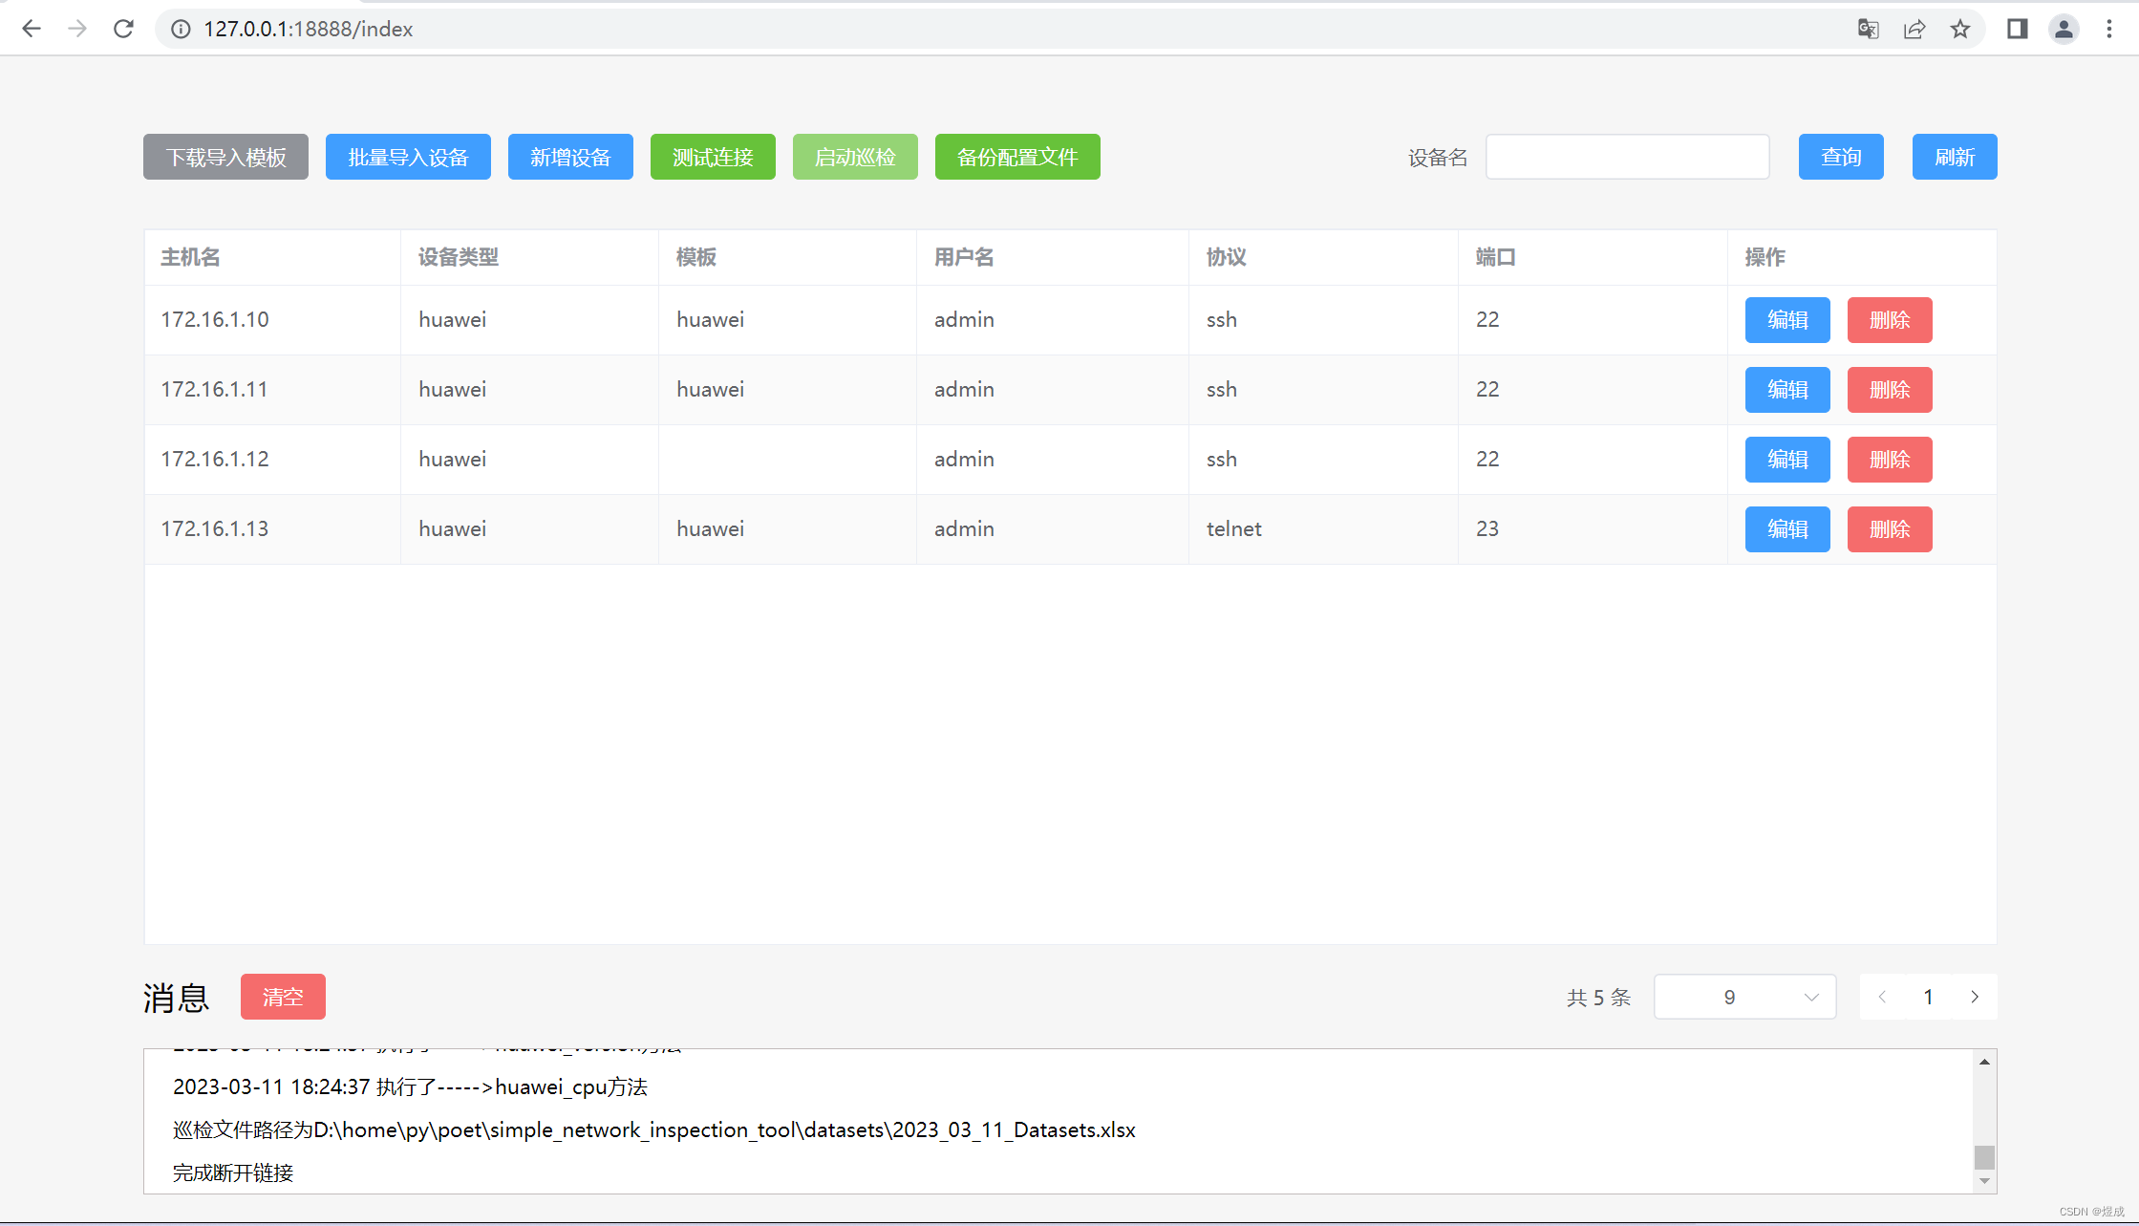
Task: Start inspection with the 启动巡检 button
Action: 854,157
